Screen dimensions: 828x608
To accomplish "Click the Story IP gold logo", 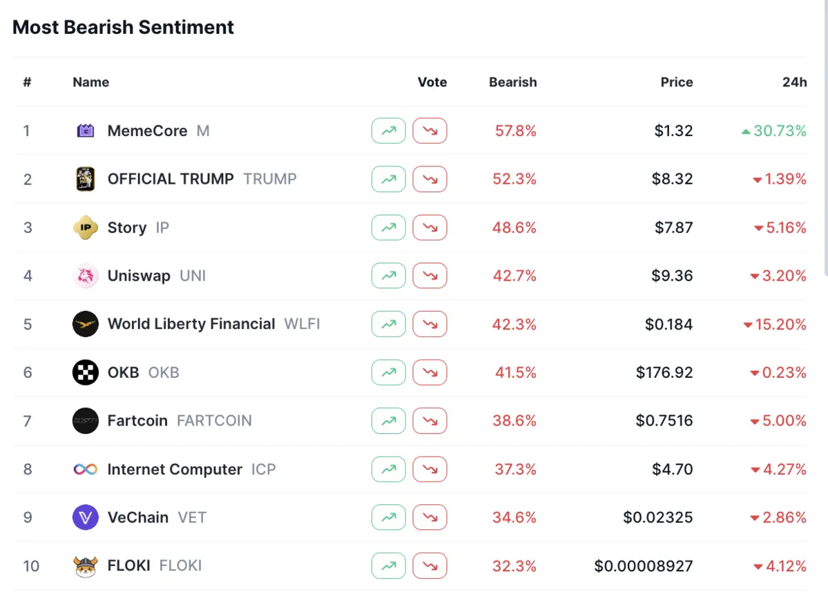I will coord(86,227).
